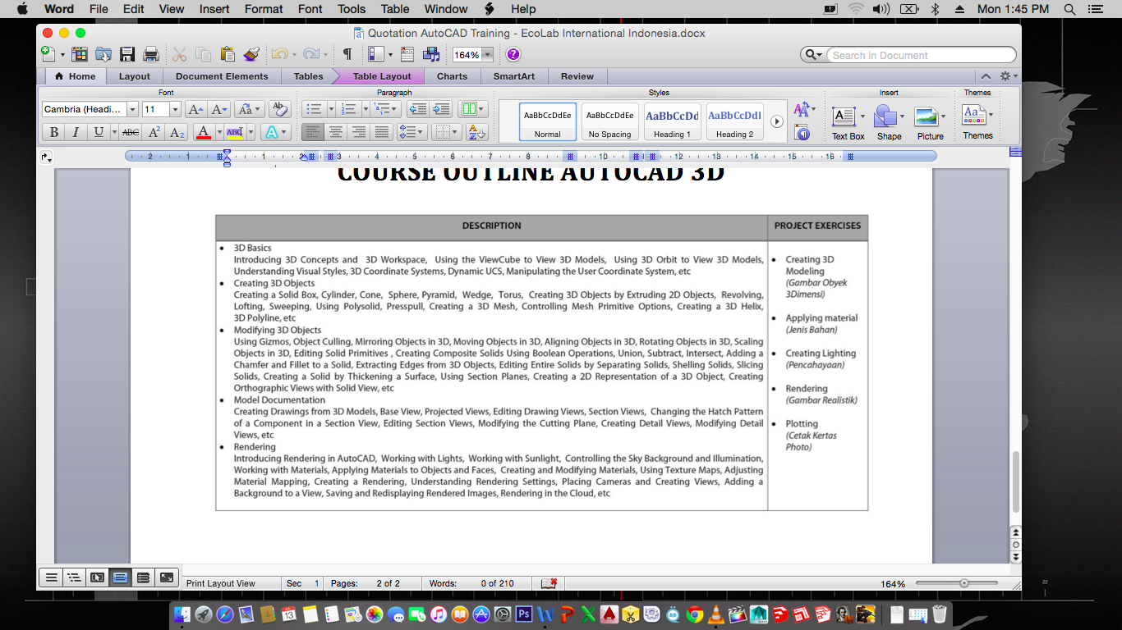Image resolution: width=1122 pixels, height=630 pixels.
Task: Toggle Italic formatting
Action: coord(76,132)
